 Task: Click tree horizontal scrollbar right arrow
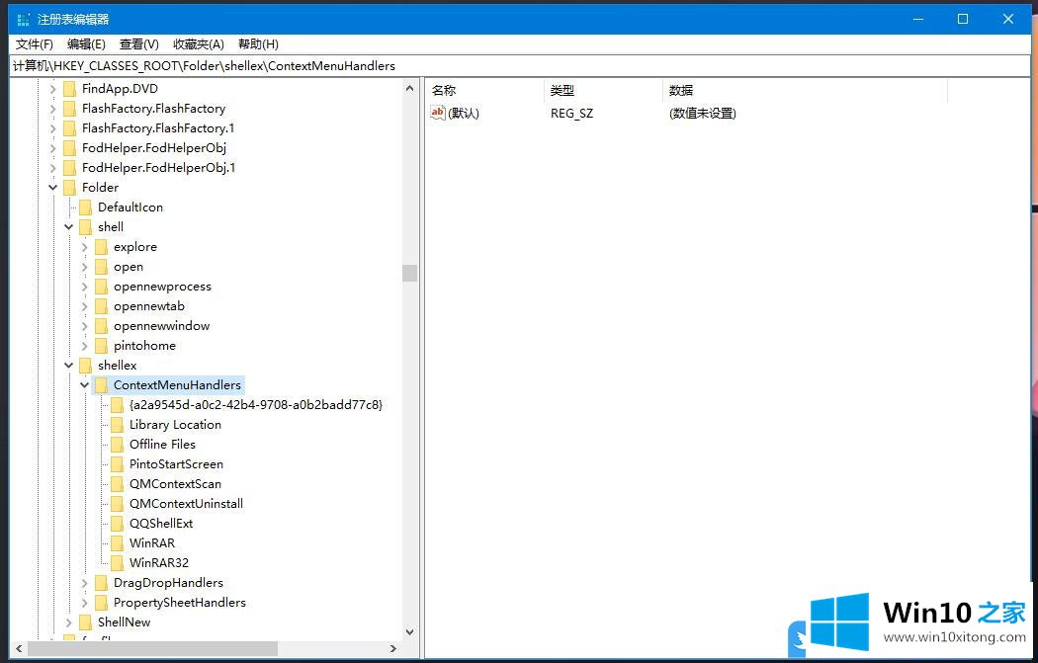pyautogui.click(x=393, y=649)
